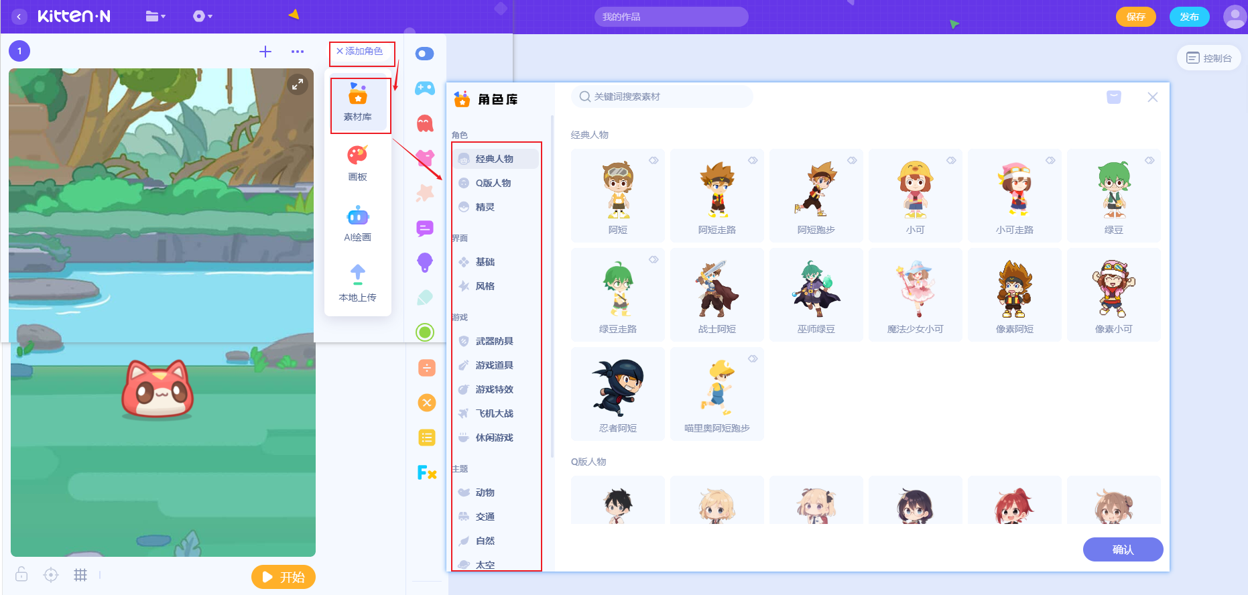Select the purple speech bubble block category
This screenshot has height=595, width=1248.
425,228
